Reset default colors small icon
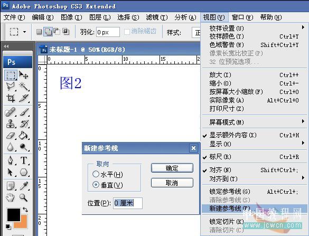The width and height of the screenshot is (309, 236). pos(8,226)
